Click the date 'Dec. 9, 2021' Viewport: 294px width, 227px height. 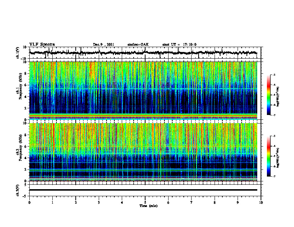coord(104,45)
